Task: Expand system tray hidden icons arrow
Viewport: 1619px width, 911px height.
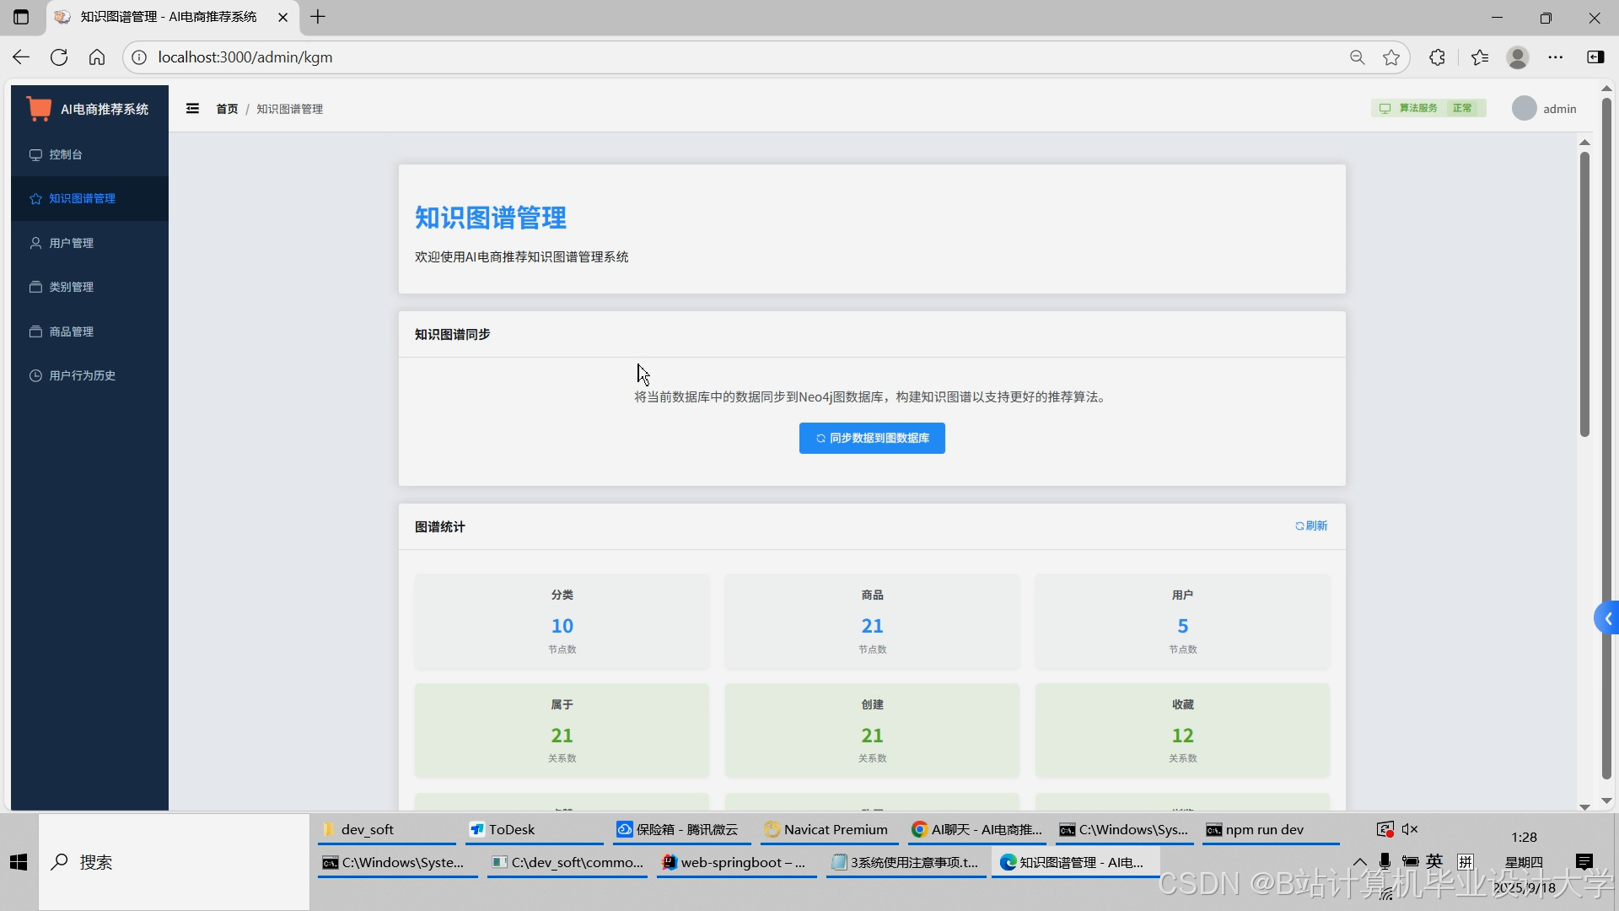Action: click(1359, 861)
